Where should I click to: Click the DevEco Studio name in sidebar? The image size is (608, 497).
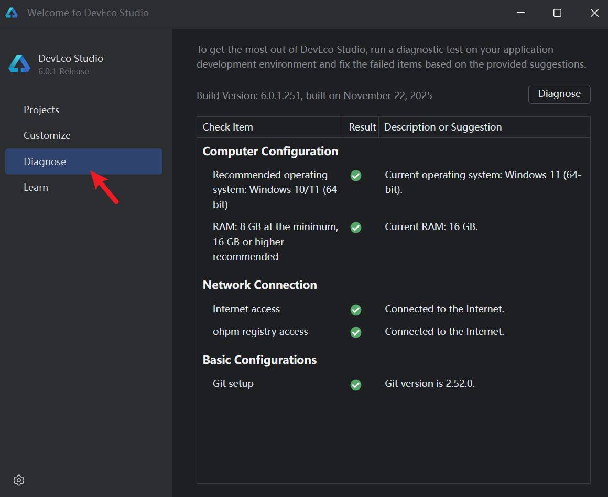(x=71, y=59)
